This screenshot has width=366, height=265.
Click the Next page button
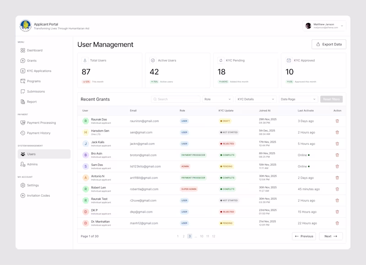point(331,236)
